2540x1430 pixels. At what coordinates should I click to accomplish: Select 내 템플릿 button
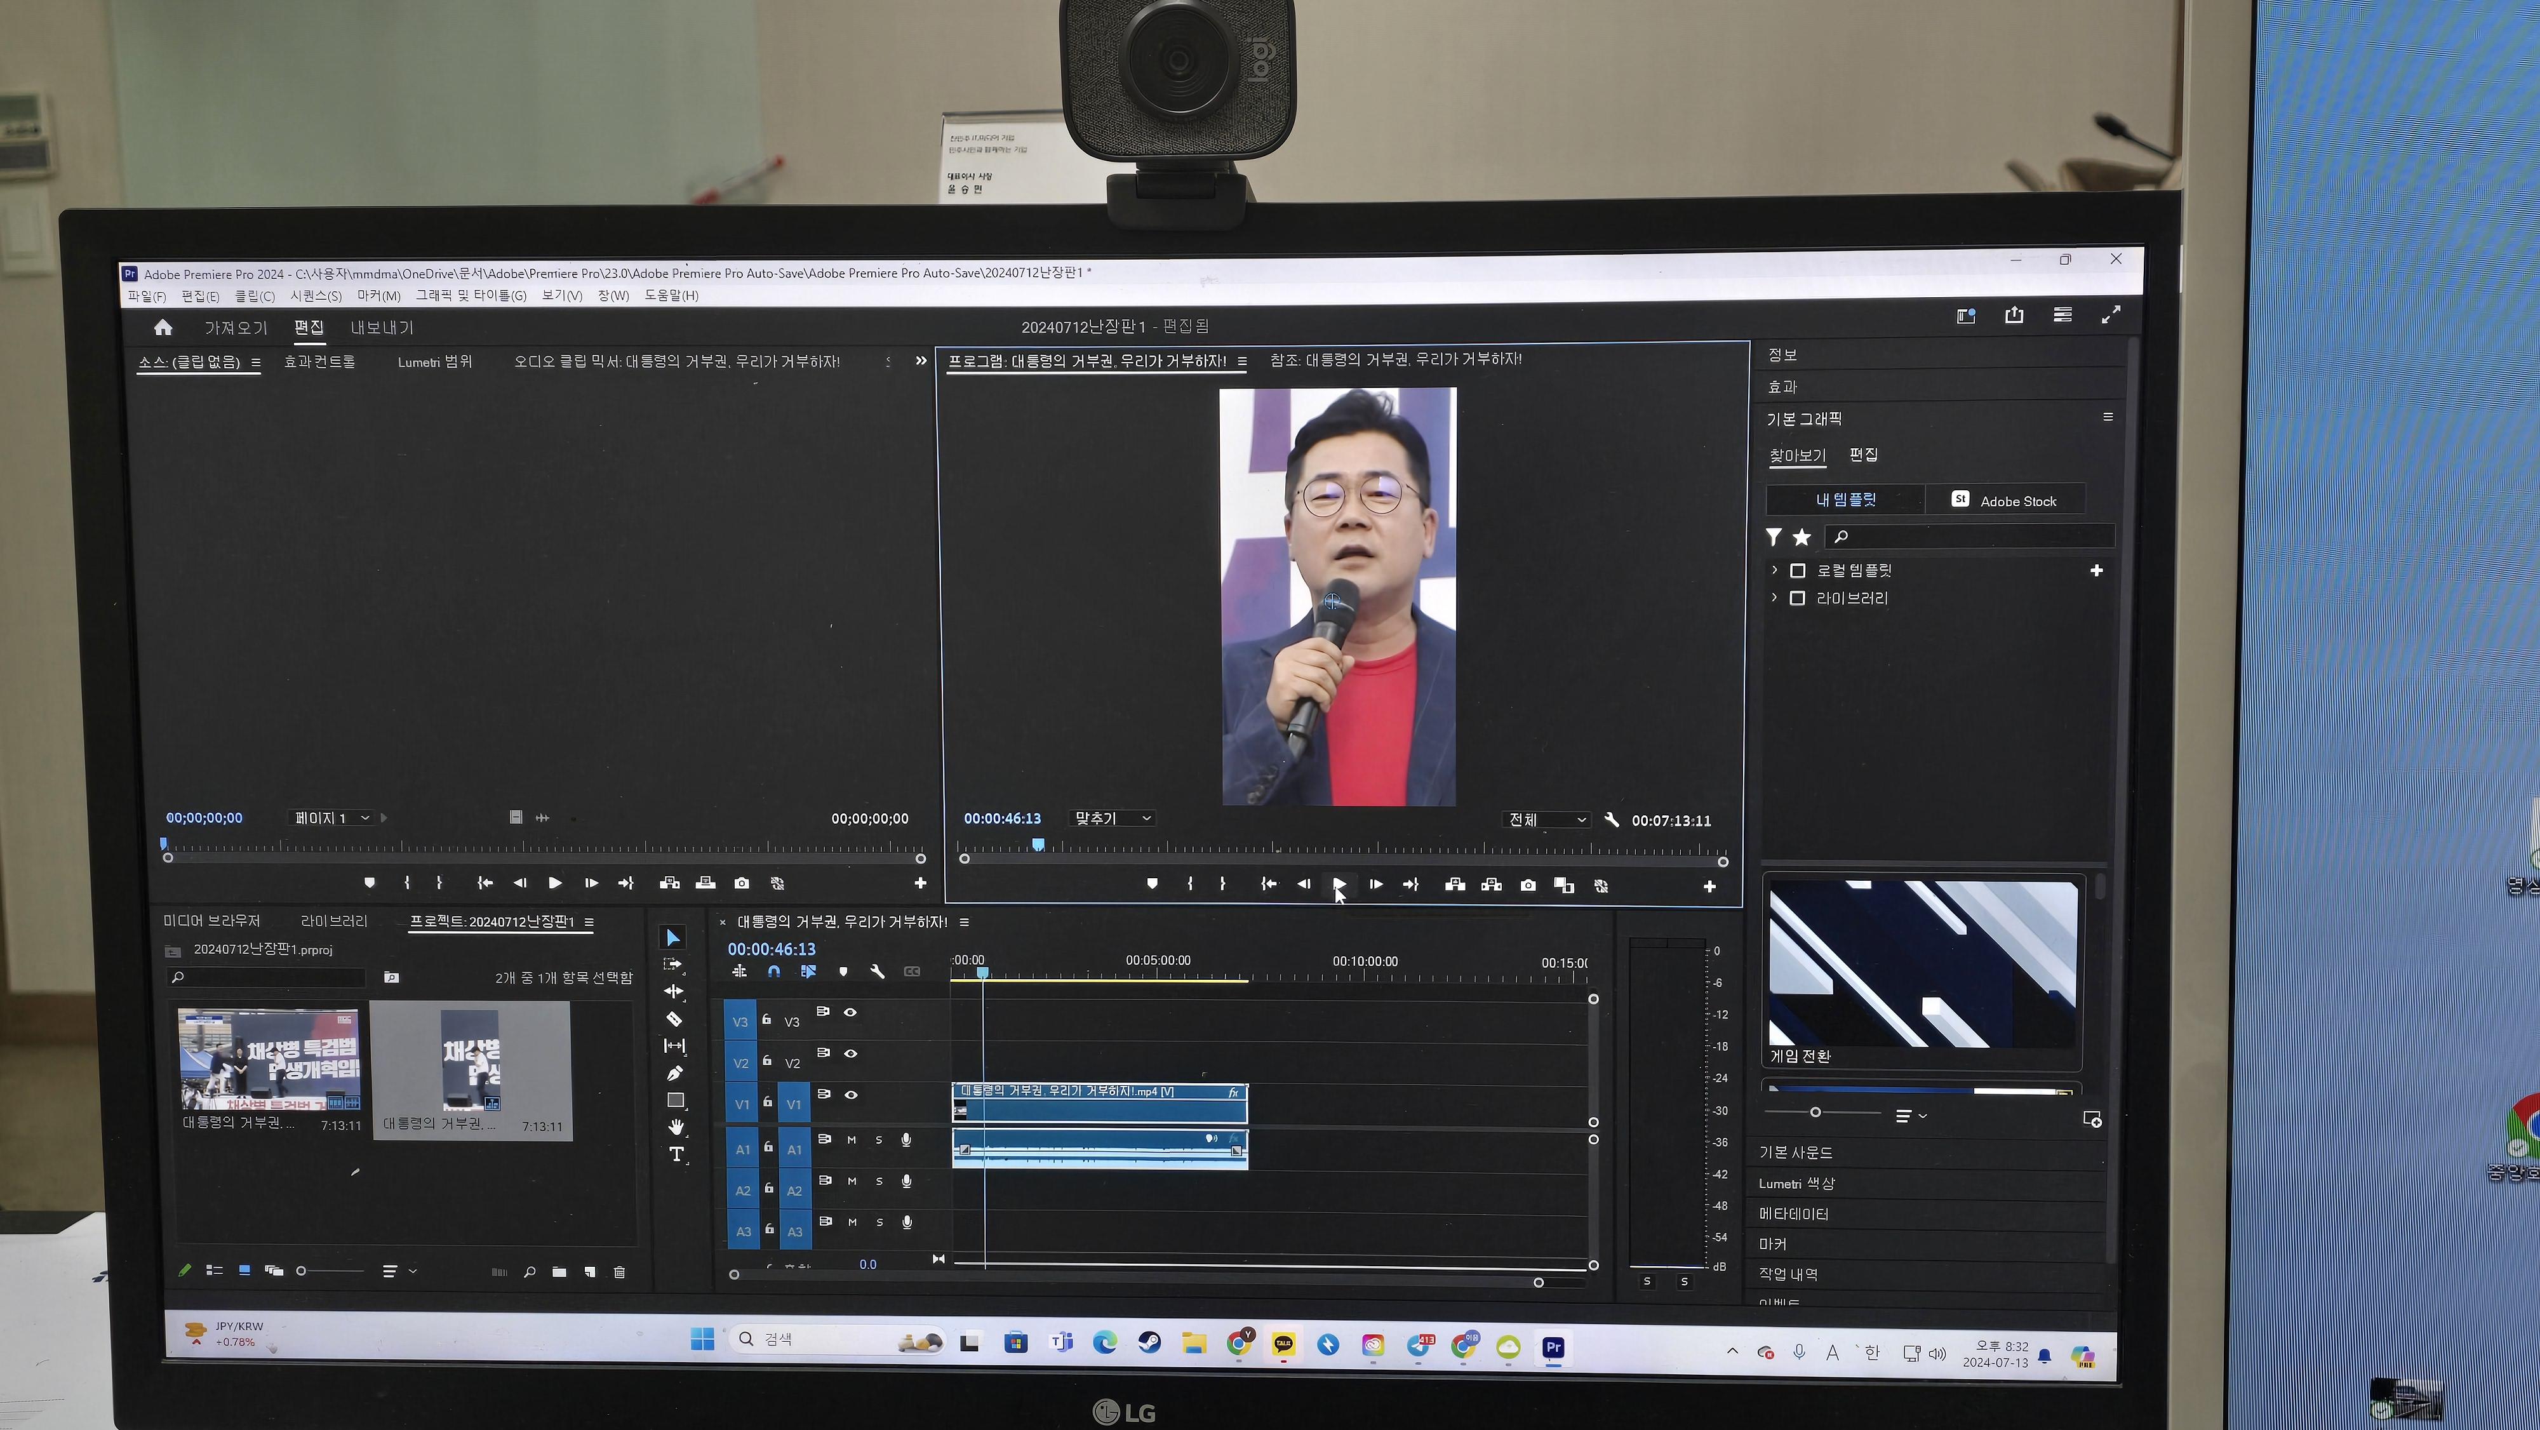(1845, 499)
